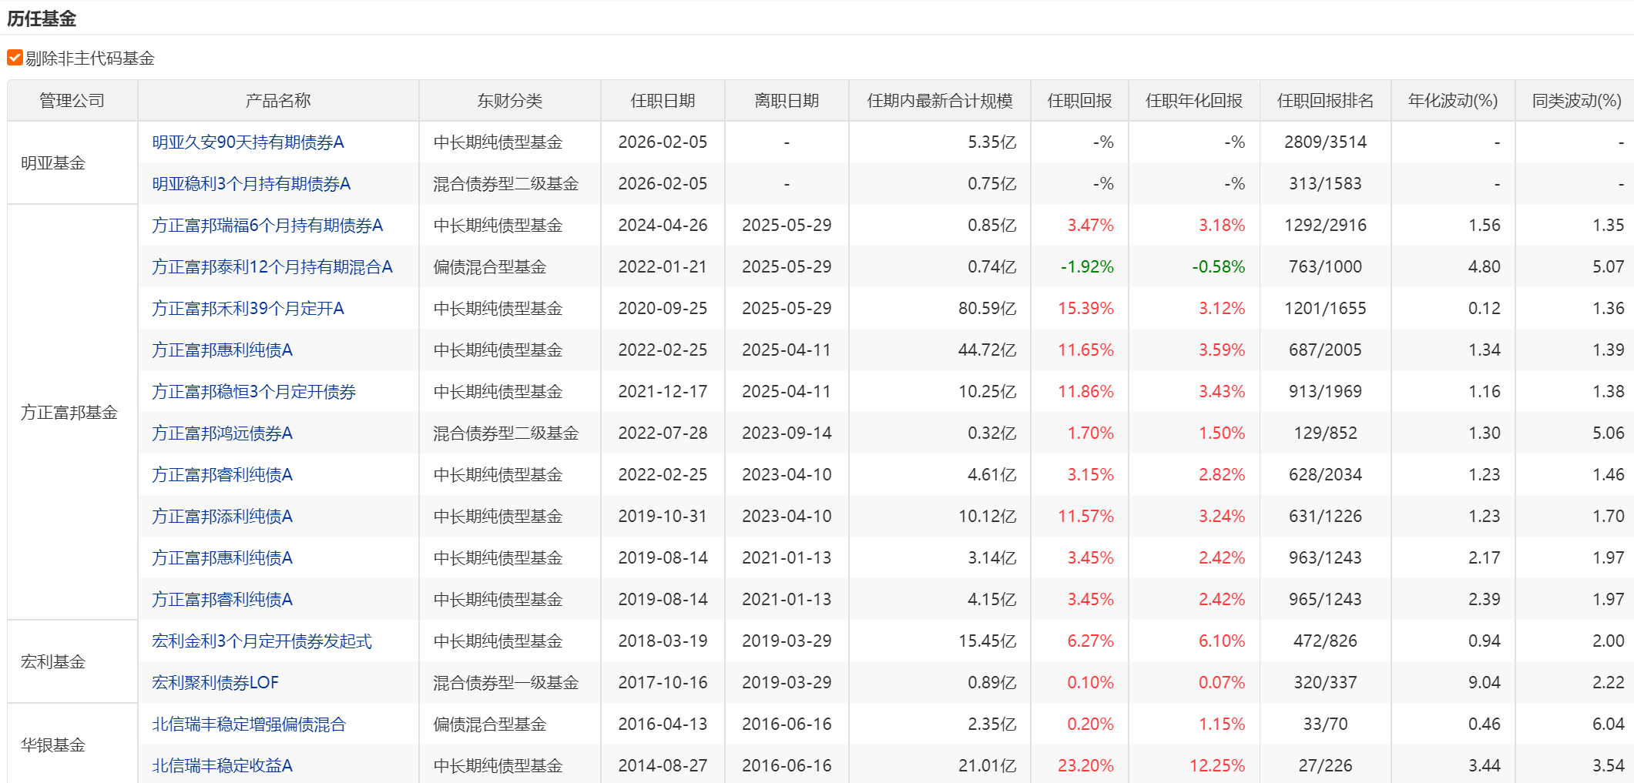Click the 12.25% annualized return value

coord(1217,766)
